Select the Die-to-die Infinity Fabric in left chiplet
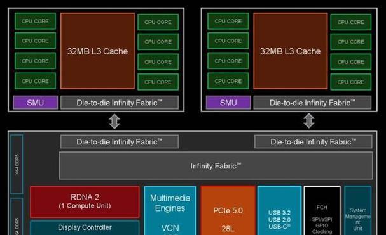The width and height of the screenshot is (386, 235). 120,103
